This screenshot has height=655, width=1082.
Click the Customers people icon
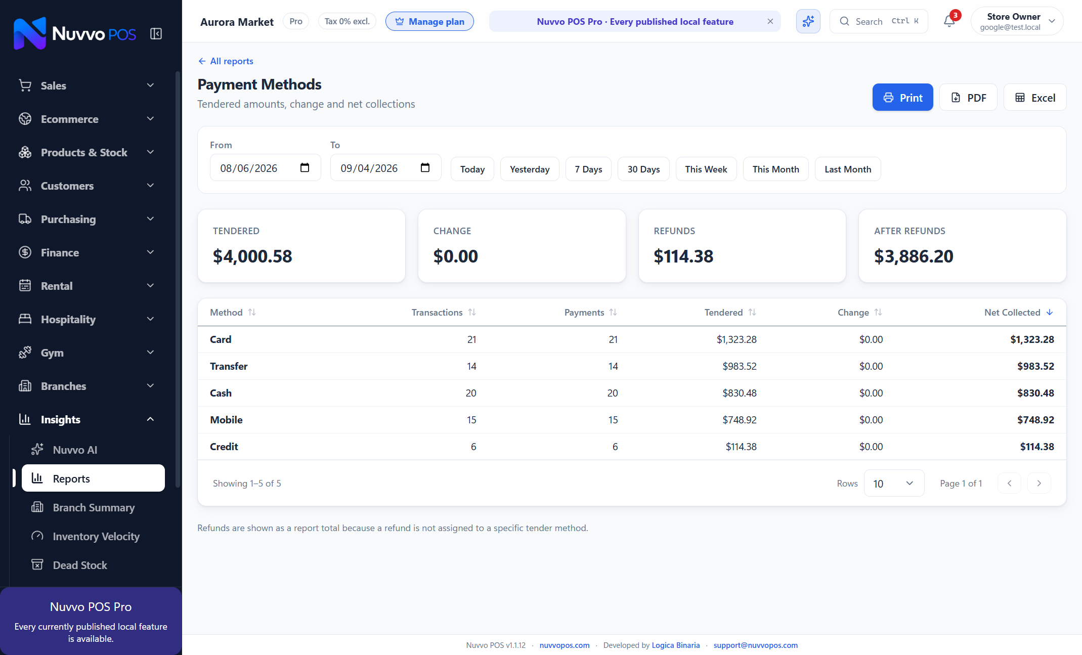point(25,186)
